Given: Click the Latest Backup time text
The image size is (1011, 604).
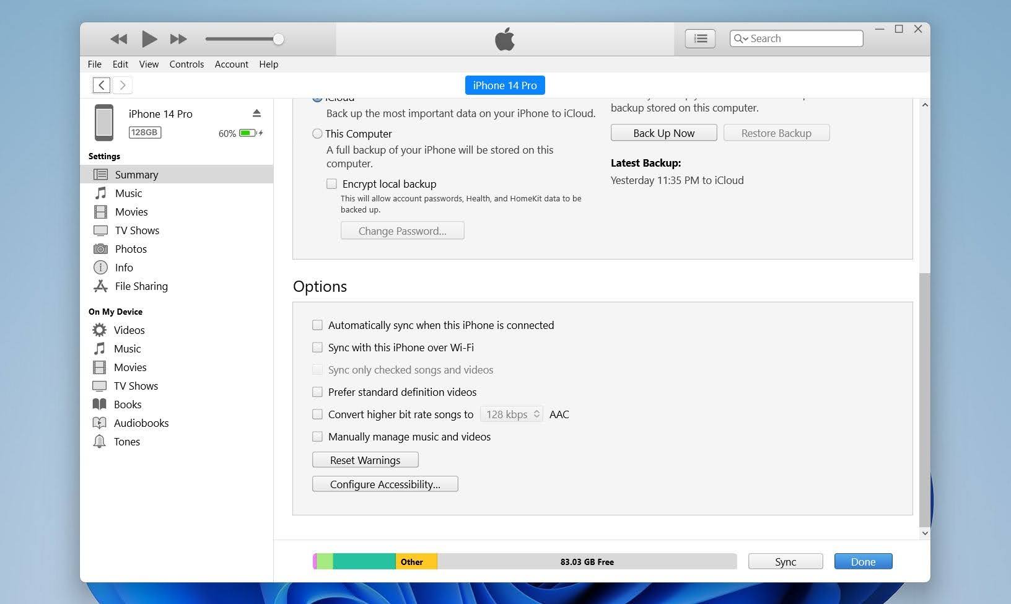Looking at the screenshot, I should point(677,180).
